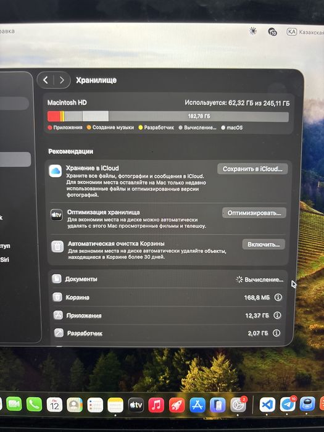Click the Разработчик hammer icon
This screenshot has width=324, height=432.
pyautogui.click(x=59, y=333)
